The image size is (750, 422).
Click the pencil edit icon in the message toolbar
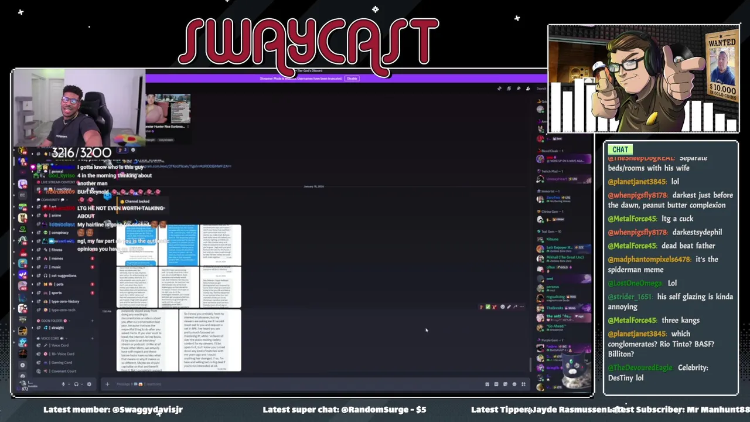(509, 307)
